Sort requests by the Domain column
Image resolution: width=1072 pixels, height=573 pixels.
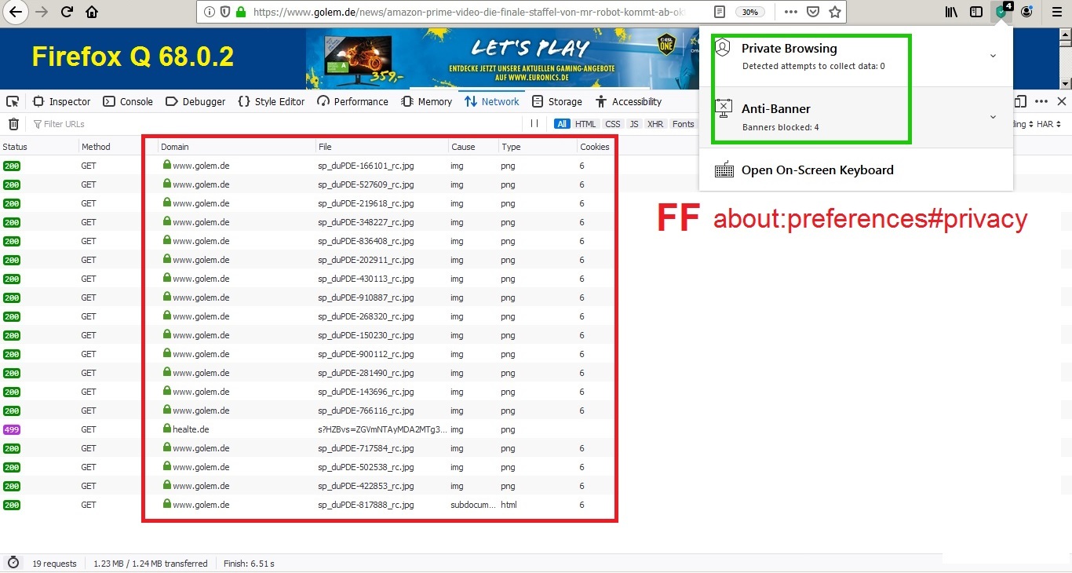pos(237,147)
